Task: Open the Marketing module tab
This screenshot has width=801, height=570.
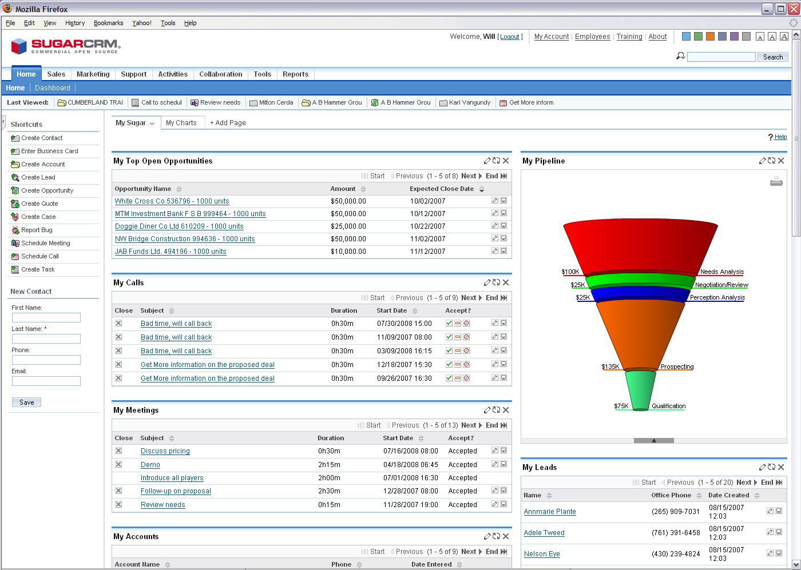Action: (x=93, y=74)
